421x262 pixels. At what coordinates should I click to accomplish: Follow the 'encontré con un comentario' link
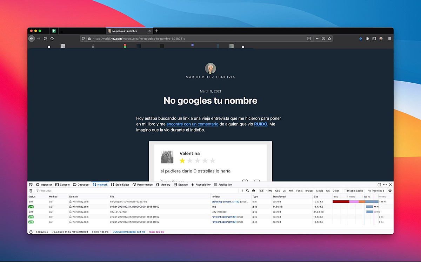click(x=192, y=124)
